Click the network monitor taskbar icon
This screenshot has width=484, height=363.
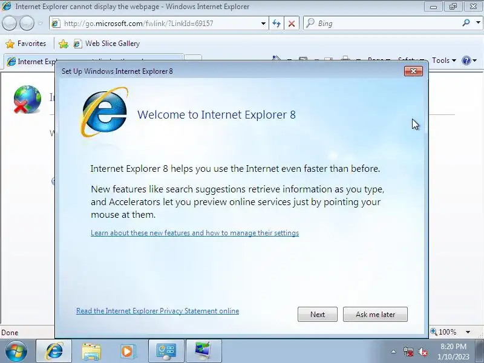click(x=204, y=352)
